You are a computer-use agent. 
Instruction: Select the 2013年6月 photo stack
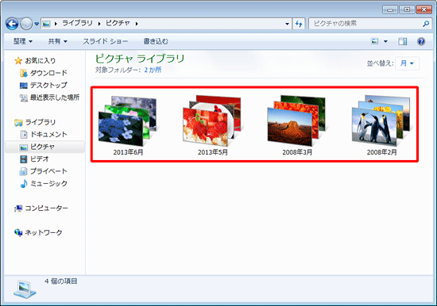128,125
